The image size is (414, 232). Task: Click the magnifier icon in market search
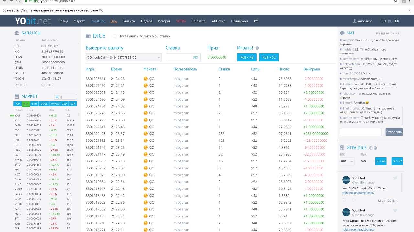pyautogui.click(x=57, y=97)
